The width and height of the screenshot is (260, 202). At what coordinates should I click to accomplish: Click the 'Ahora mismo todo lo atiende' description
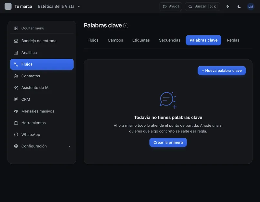[x=168, y=128]
